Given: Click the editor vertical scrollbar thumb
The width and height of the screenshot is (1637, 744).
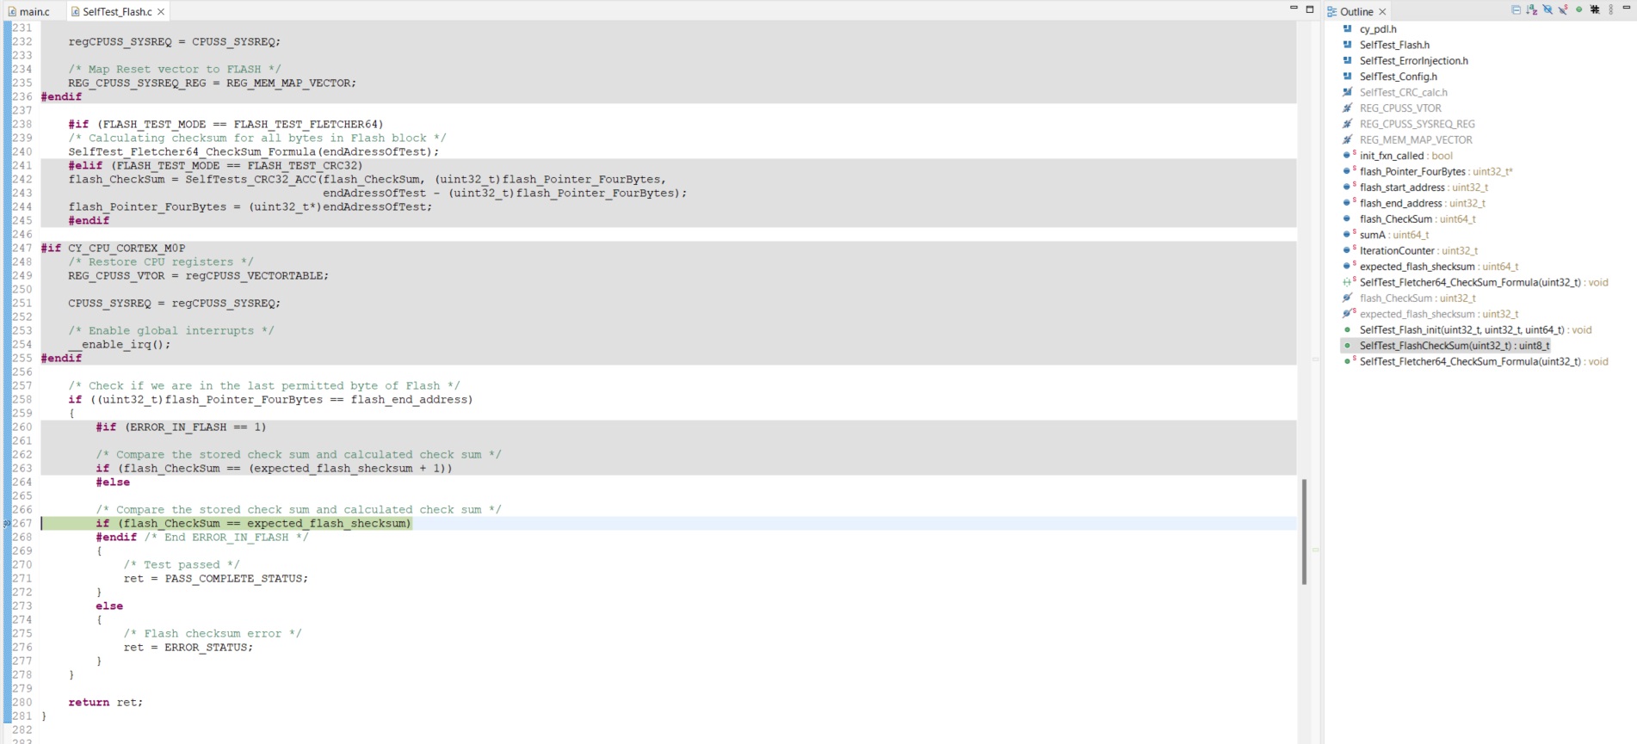Looking at the screenshot, I should click(x=1304, y=532).
